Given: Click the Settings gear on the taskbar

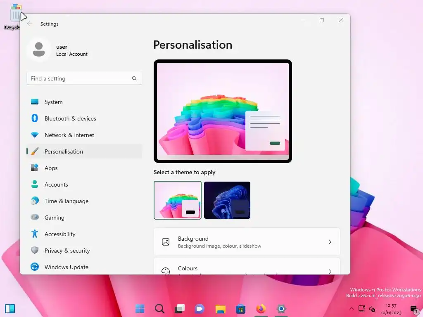Looking at the screenshot, I should pyautogui.click(x=281, y=309).
